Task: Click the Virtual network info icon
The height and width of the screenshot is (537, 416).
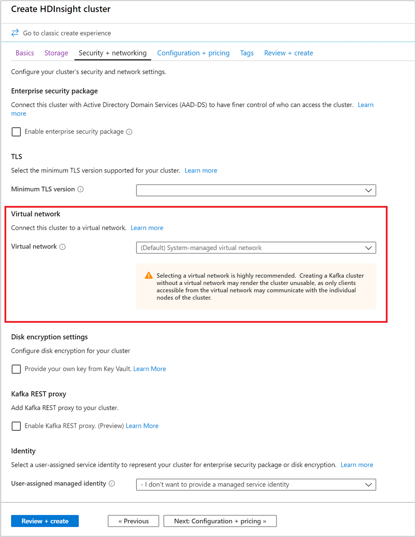Action: pos(62,247)
